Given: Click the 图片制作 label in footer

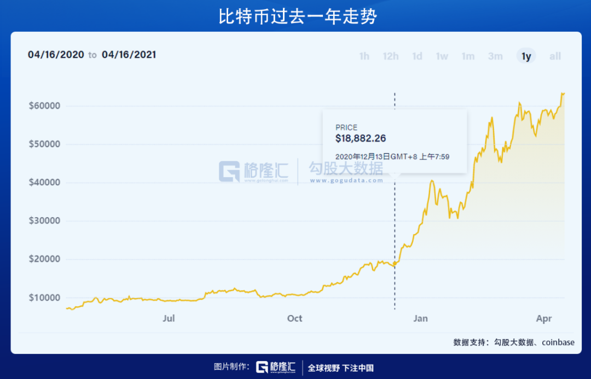Looking at the screenshot, I should point(231,366).
